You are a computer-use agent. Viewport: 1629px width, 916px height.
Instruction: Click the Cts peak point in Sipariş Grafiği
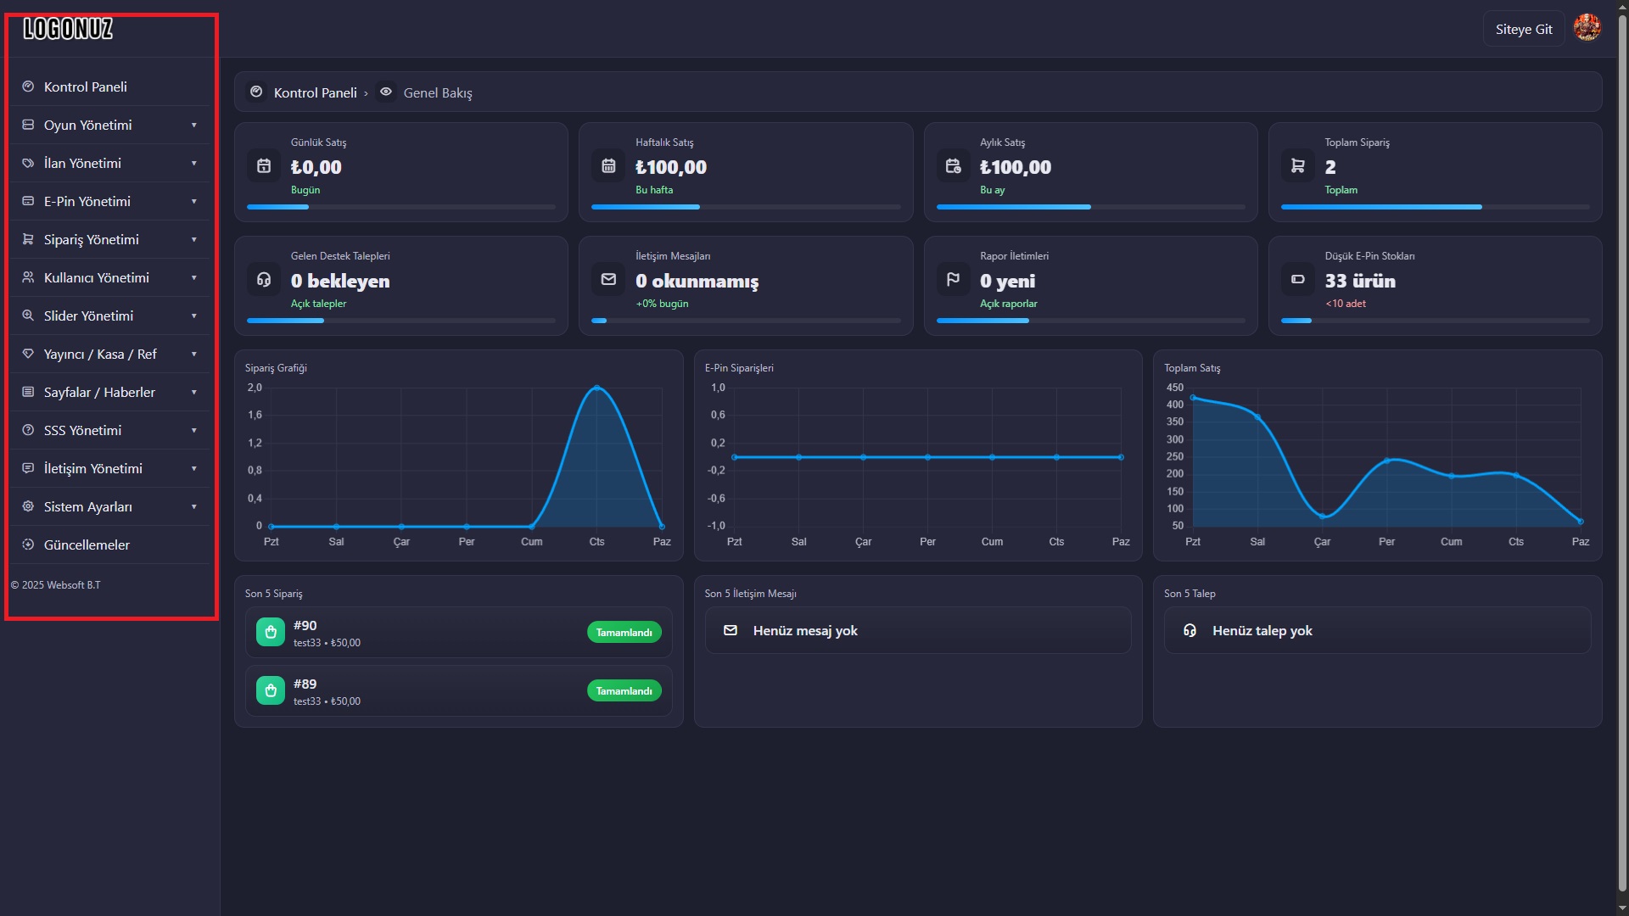point(597,388)
